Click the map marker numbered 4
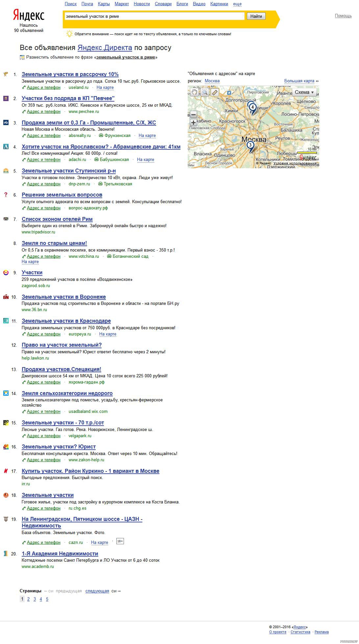This screenshot has height=644, width=359. pyautogui.click(x=252, y=108)
